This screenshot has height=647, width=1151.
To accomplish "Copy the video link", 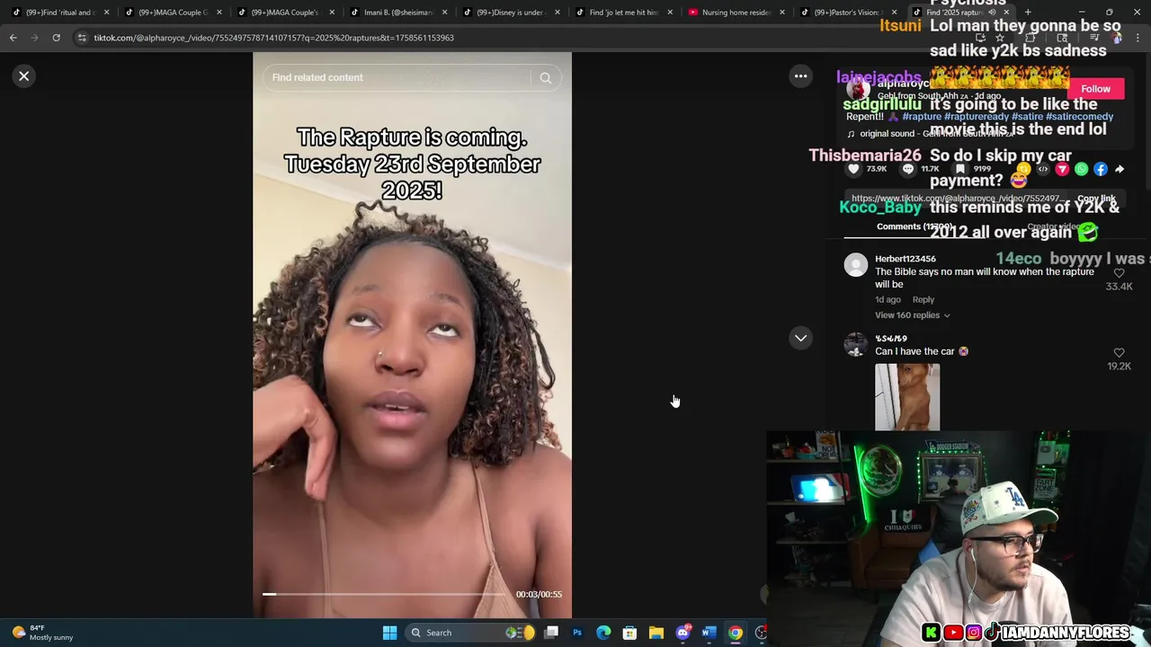I will pyautogui.click(x=1096, y=199).
